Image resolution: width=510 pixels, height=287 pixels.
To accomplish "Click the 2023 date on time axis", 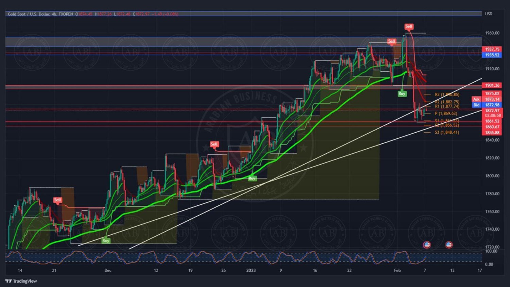I will tap(251, 270).
